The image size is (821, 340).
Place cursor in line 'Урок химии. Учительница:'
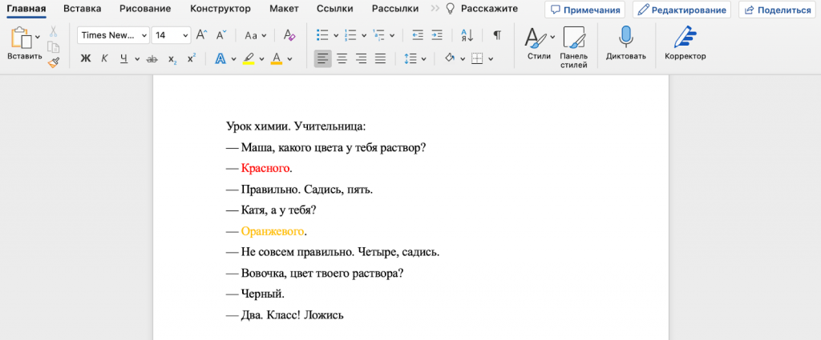296,127
